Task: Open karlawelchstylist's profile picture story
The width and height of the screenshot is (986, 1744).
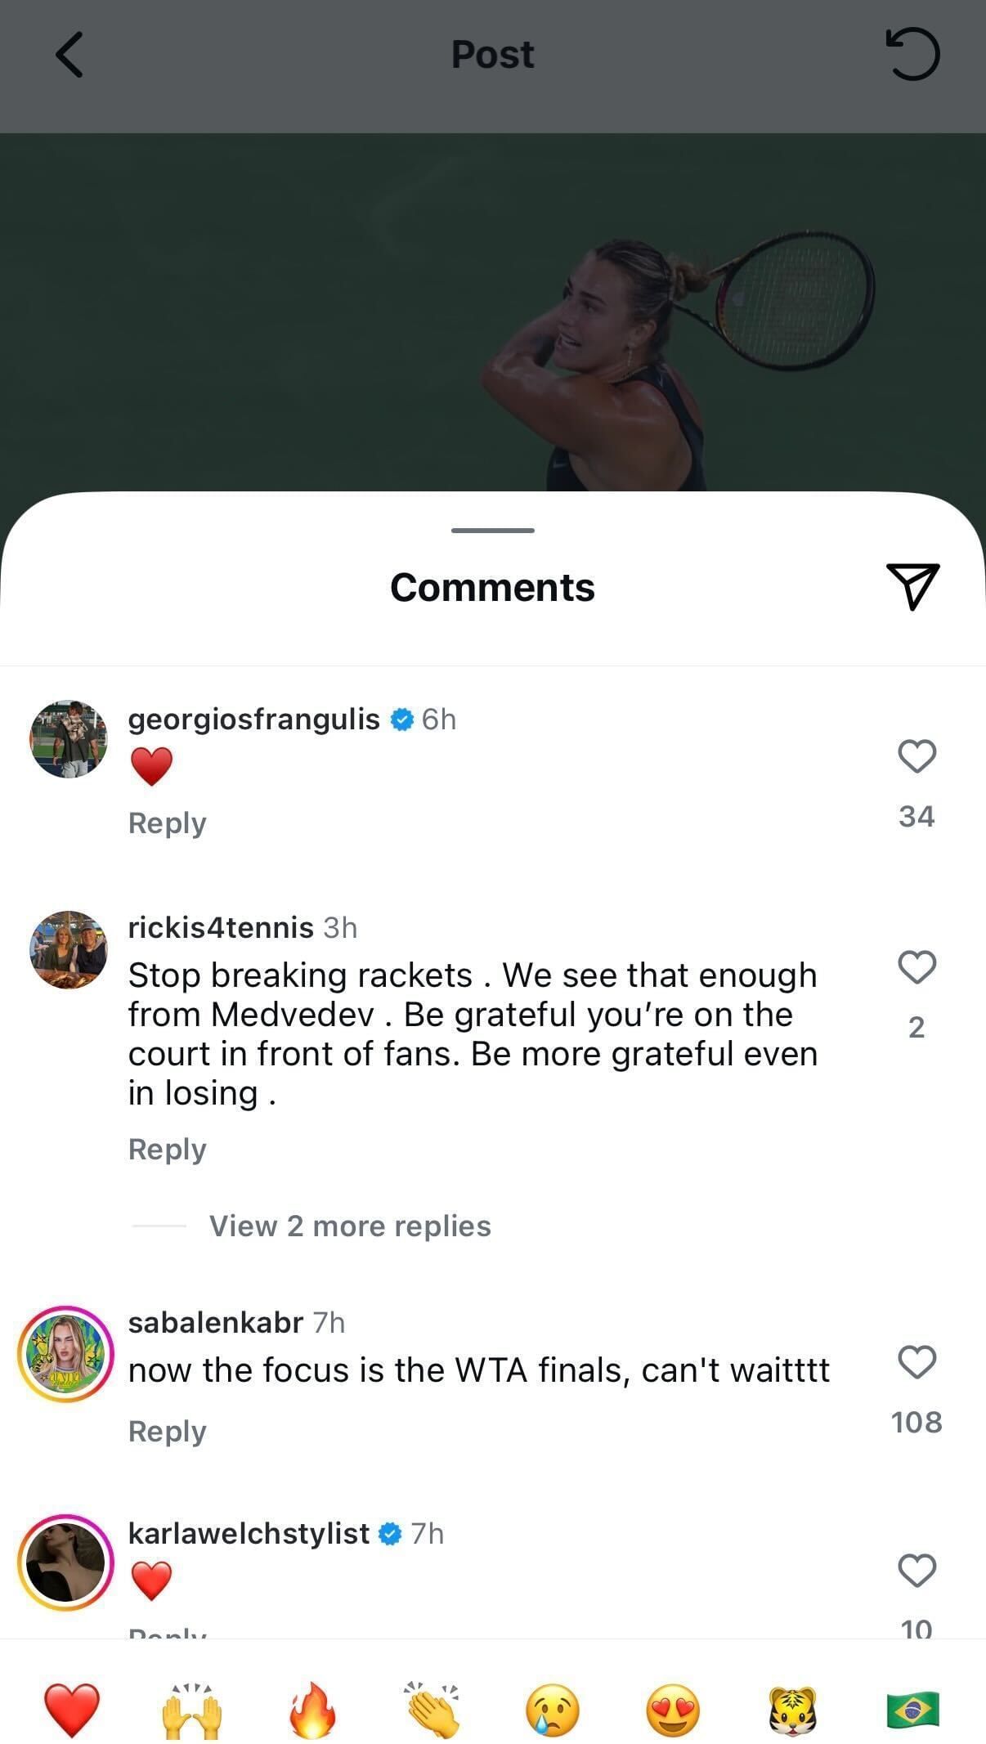Action: tap(65, 1562)
